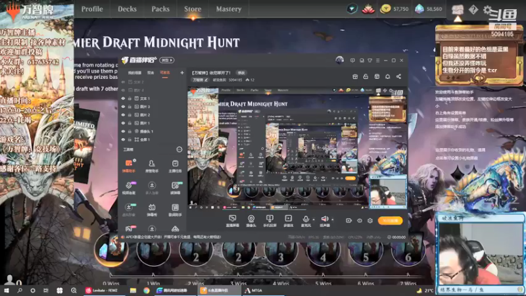Hide the 摄像头 1 layer
526x296 pixels.
(x=123, y=131)
